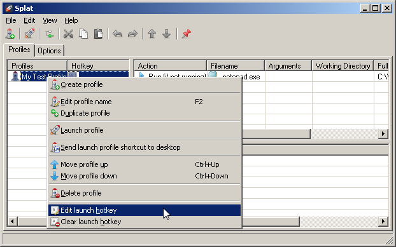Click the action list horizontal scrollbar right arrow
Screen dimensions: 396x247
(383, 134)
